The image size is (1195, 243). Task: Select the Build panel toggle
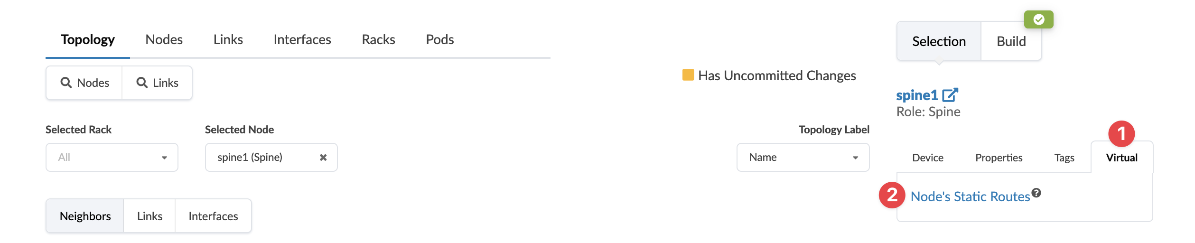point(1011,42)
